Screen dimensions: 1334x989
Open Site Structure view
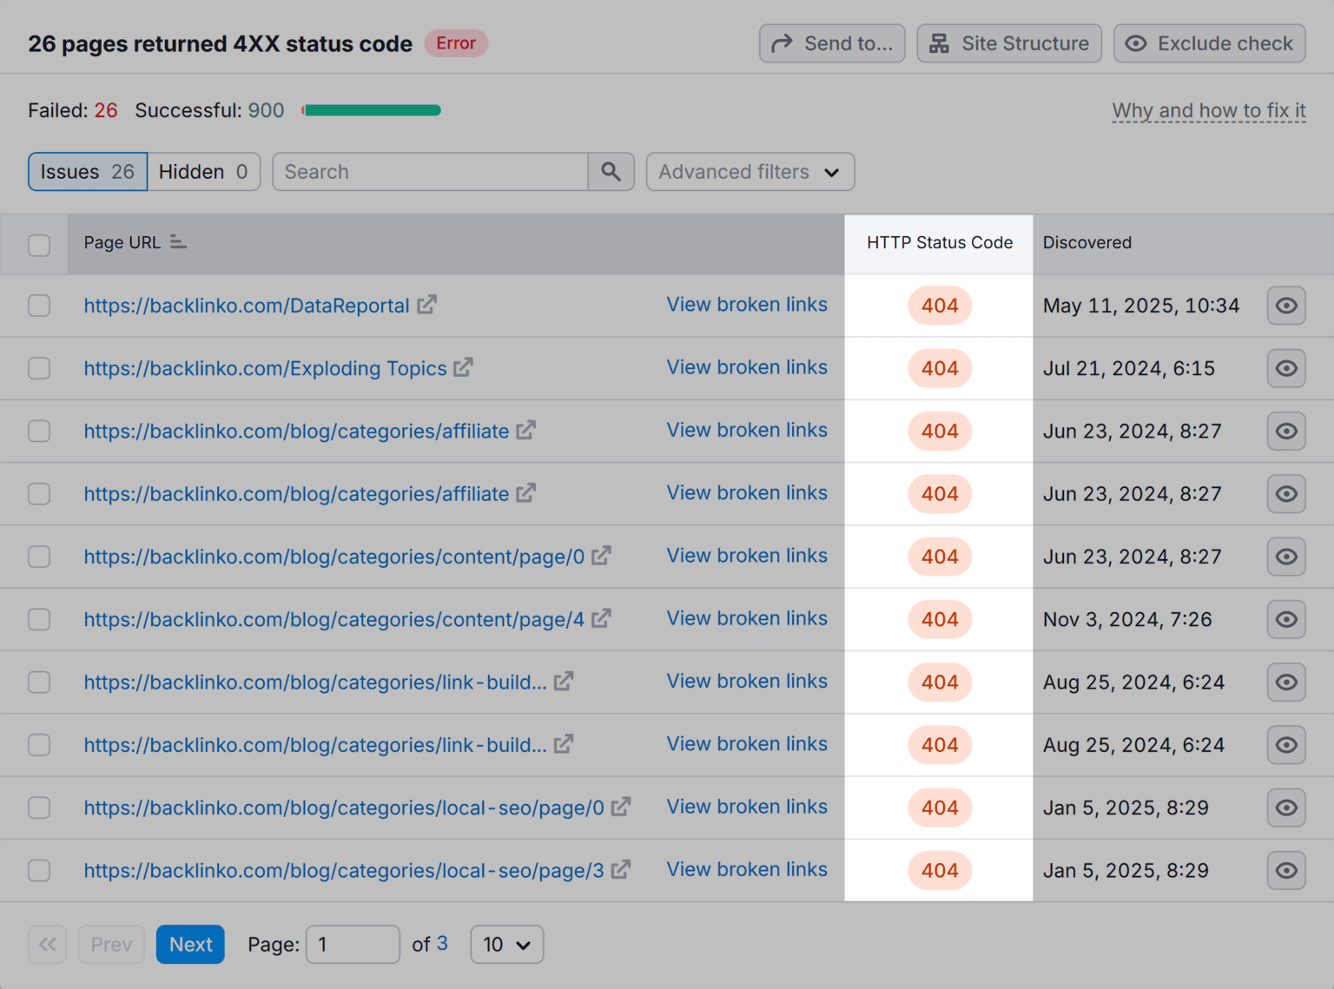point(1009,43)
